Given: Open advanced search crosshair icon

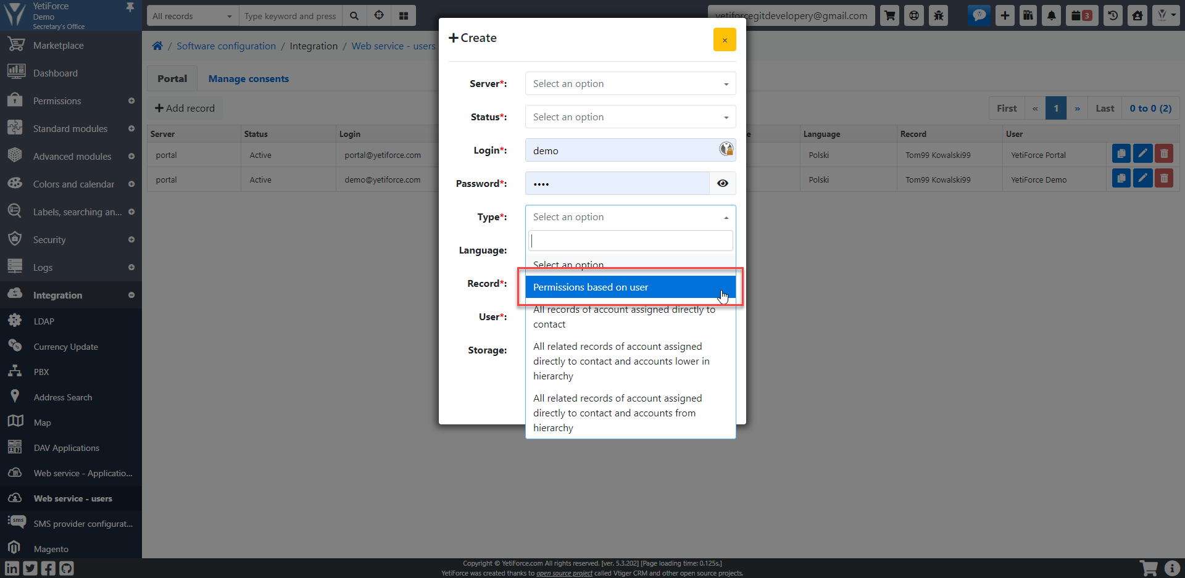Looking at the screenshot, I should coord(379,16).
